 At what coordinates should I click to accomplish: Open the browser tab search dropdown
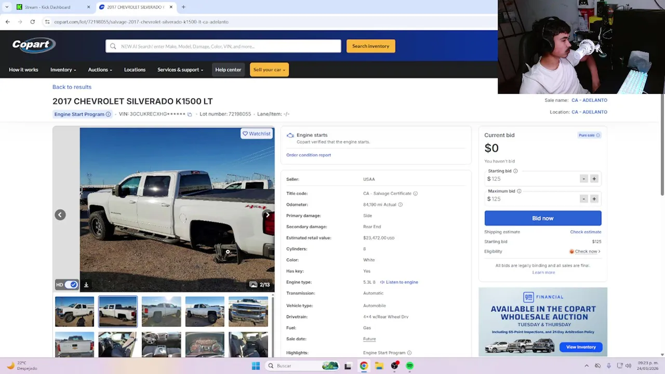point(7,7)
